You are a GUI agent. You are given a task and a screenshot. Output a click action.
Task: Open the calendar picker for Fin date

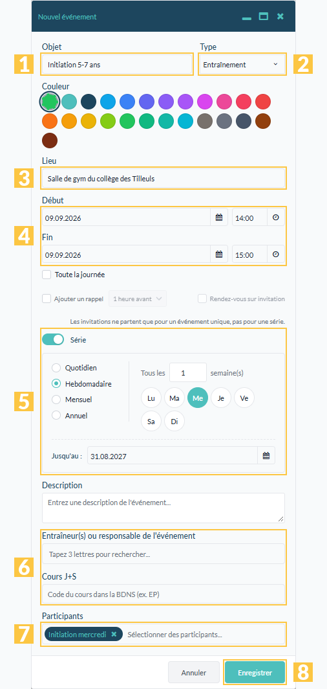(219, 254)
